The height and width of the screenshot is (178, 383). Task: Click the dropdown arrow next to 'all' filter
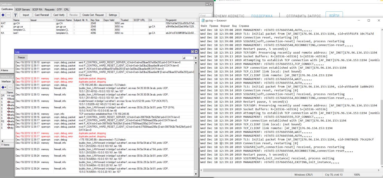point(196,58)
